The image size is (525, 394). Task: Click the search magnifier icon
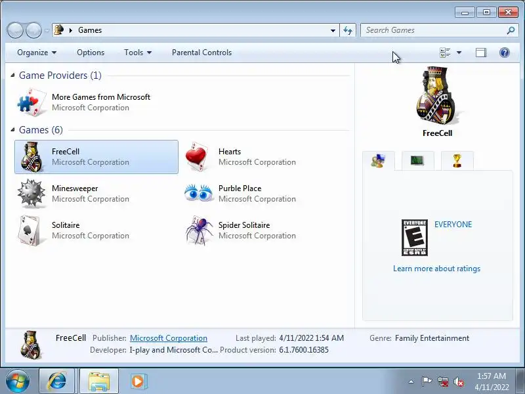tap(511, 30)
